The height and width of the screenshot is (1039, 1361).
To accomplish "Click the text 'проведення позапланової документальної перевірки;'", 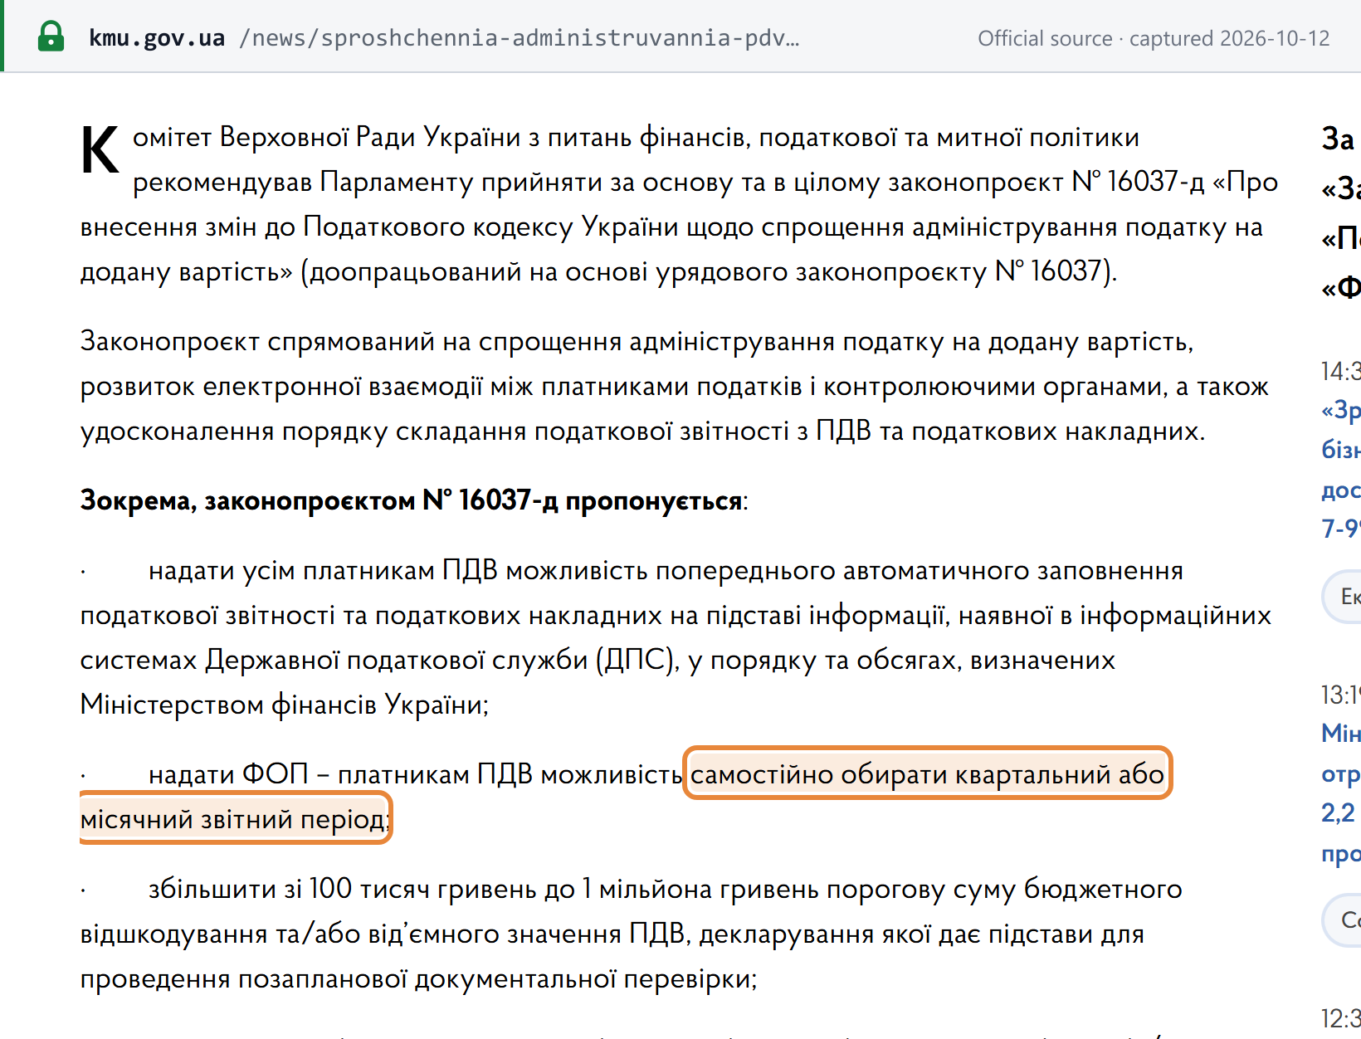I will [x=419, y=979].
